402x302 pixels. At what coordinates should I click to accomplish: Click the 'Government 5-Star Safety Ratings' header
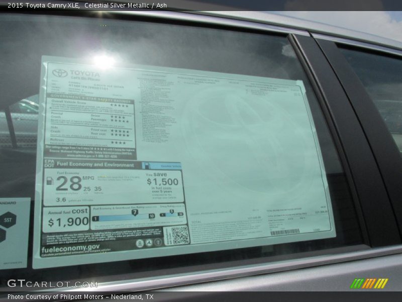pos(90,98)
